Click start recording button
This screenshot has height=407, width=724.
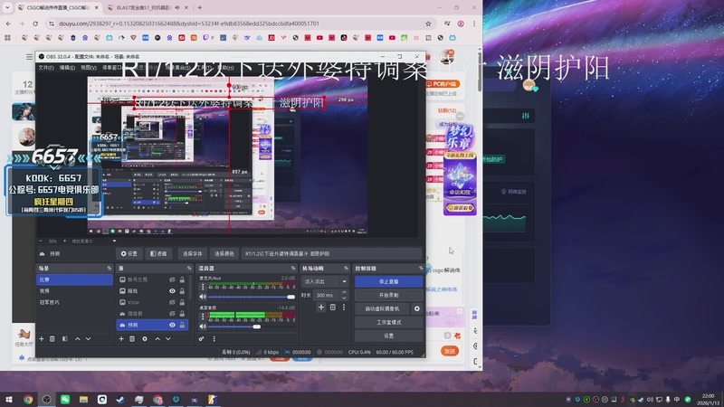388,296
